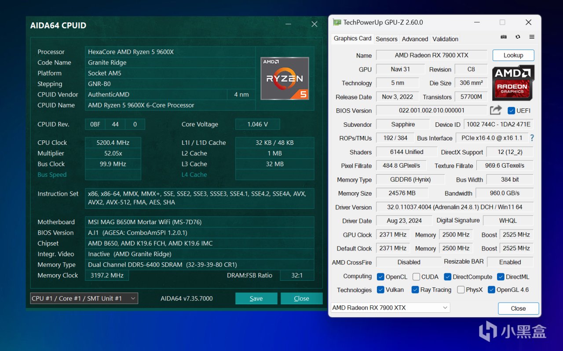Click the BIOS Version field in GPU-Z
The height and width of the screenshot is (351, 563).
pyautogui.click(x=431, y=111)
